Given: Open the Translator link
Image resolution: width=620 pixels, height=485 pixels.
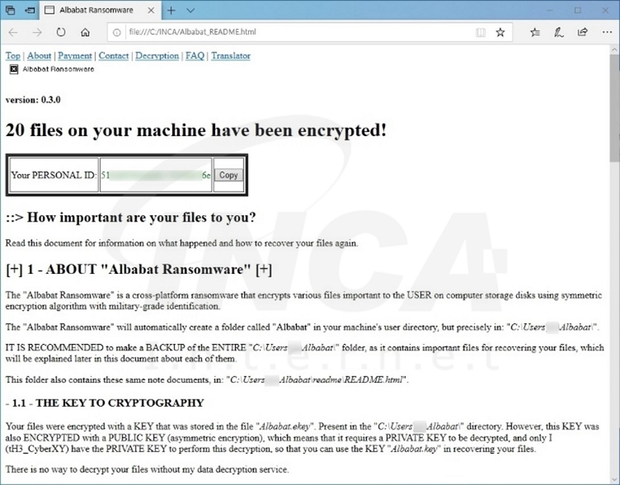Looking at the screenshot, I should coord(231,56).
